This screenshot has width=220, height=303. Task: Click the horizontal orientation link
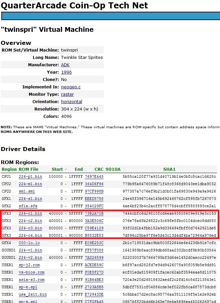71,101
